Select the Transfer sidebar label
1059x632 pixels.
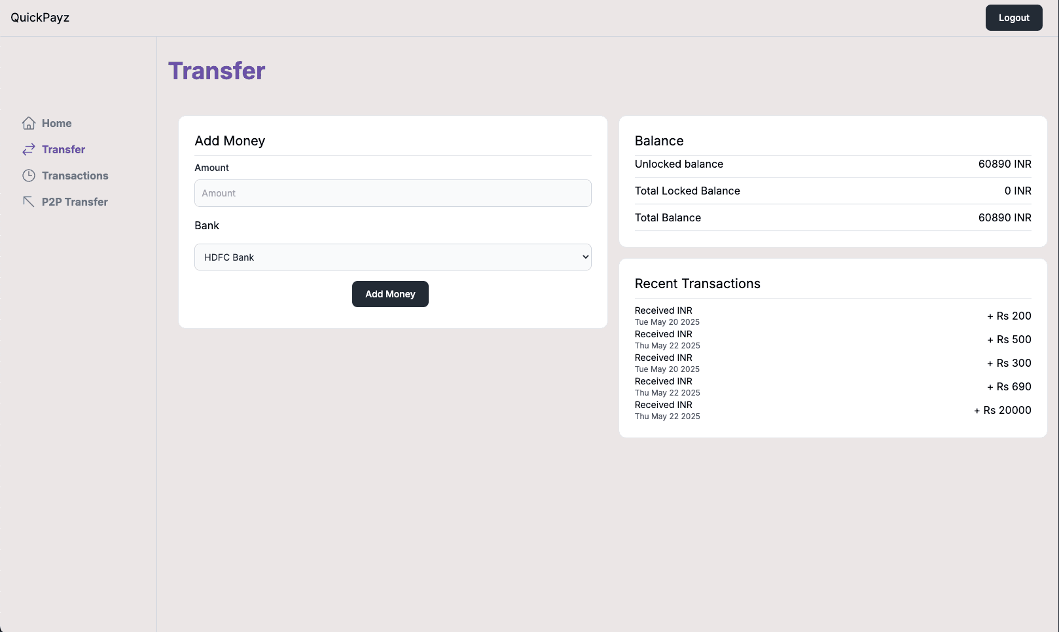pos(63,149)
